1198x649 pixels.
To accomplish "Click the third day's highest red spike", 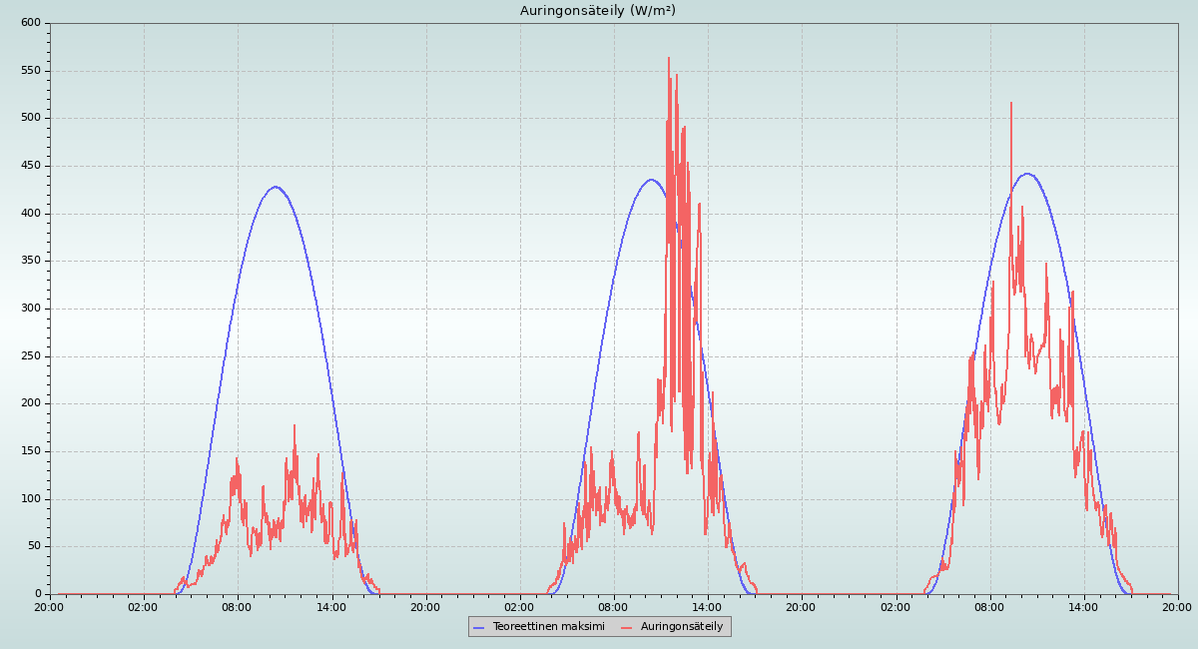I will [x=1010, y=104].
